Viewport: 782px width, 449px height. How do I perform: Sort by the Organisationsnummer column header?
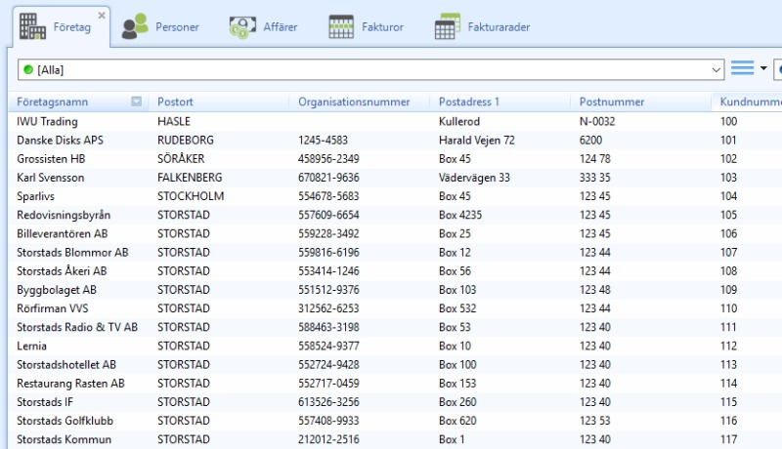point(354,102)
